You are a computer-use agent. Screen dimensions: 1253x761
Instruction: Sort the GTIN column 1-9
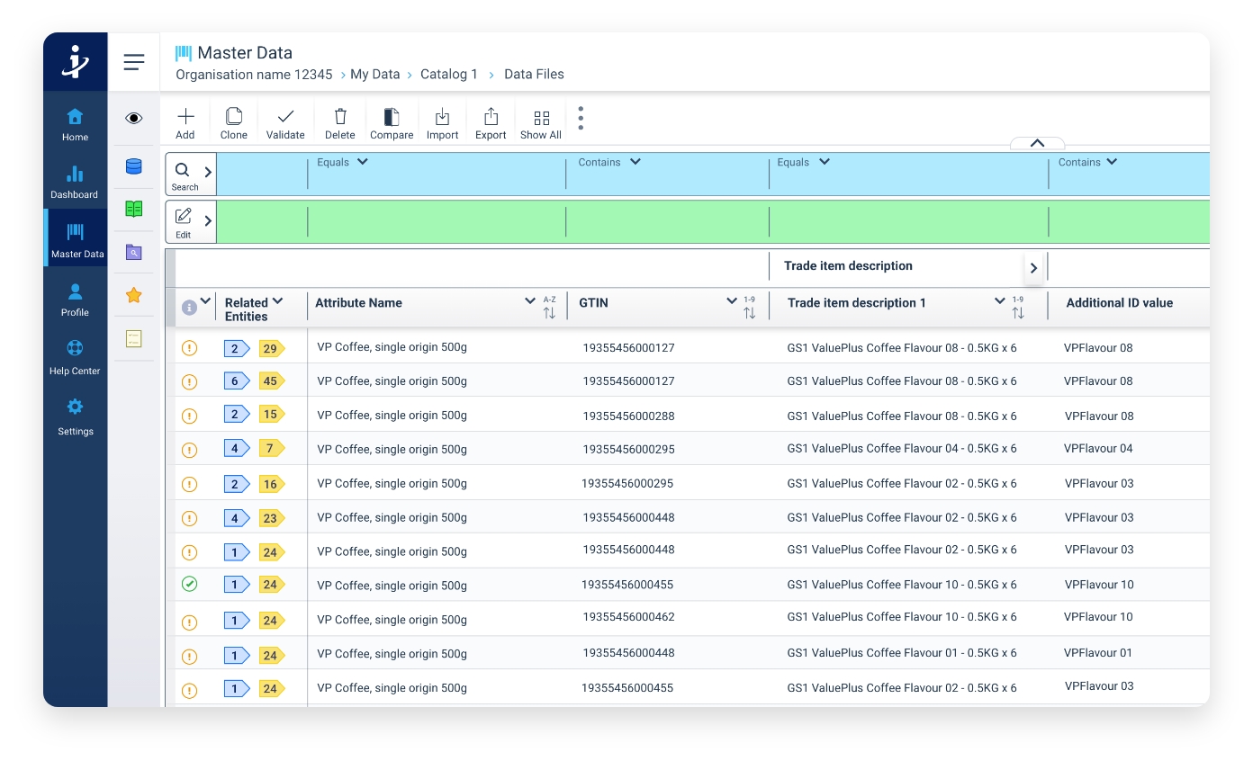[750, 308]
